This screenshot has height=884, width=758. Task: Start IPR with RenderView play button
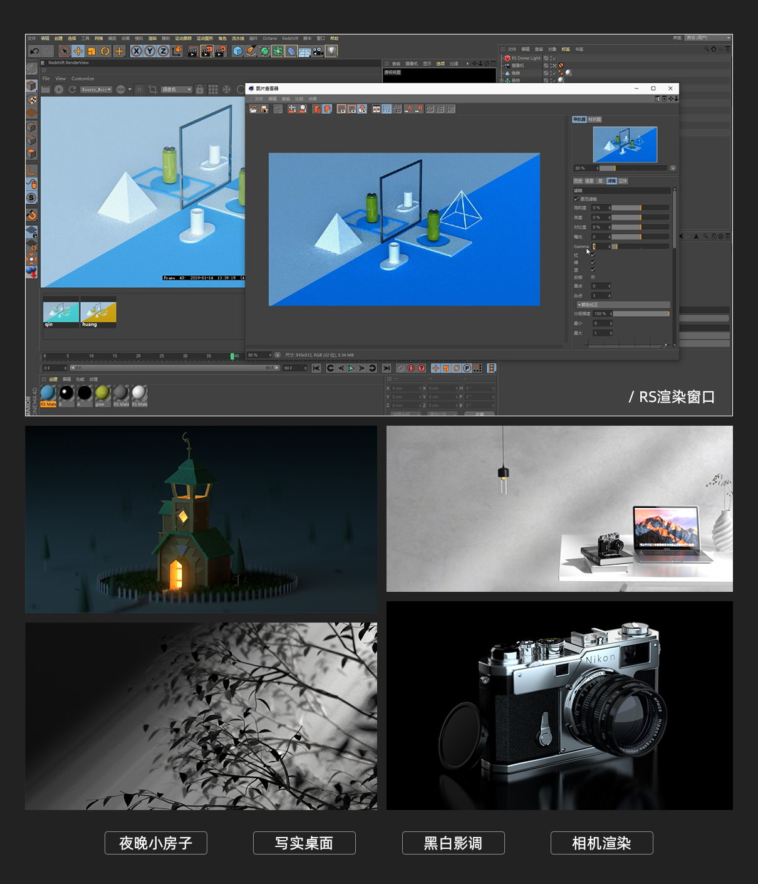(58, 90)
